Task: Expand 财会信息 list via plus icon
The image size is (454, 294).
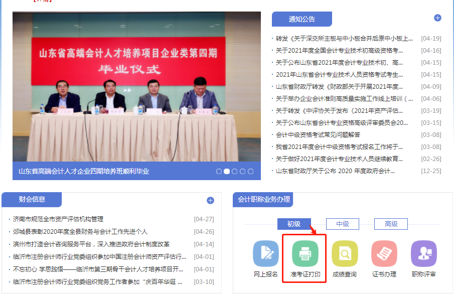Action: (x=210, y=199)
